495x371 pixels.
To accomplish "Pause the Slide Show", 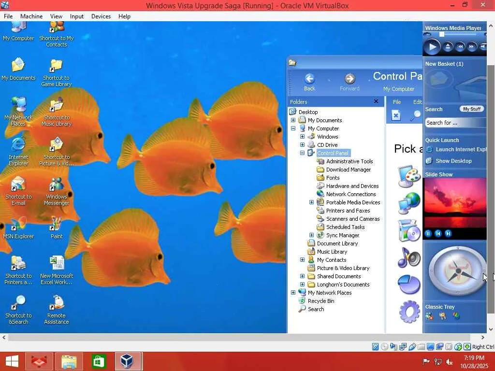I will (x=428, y=233).
